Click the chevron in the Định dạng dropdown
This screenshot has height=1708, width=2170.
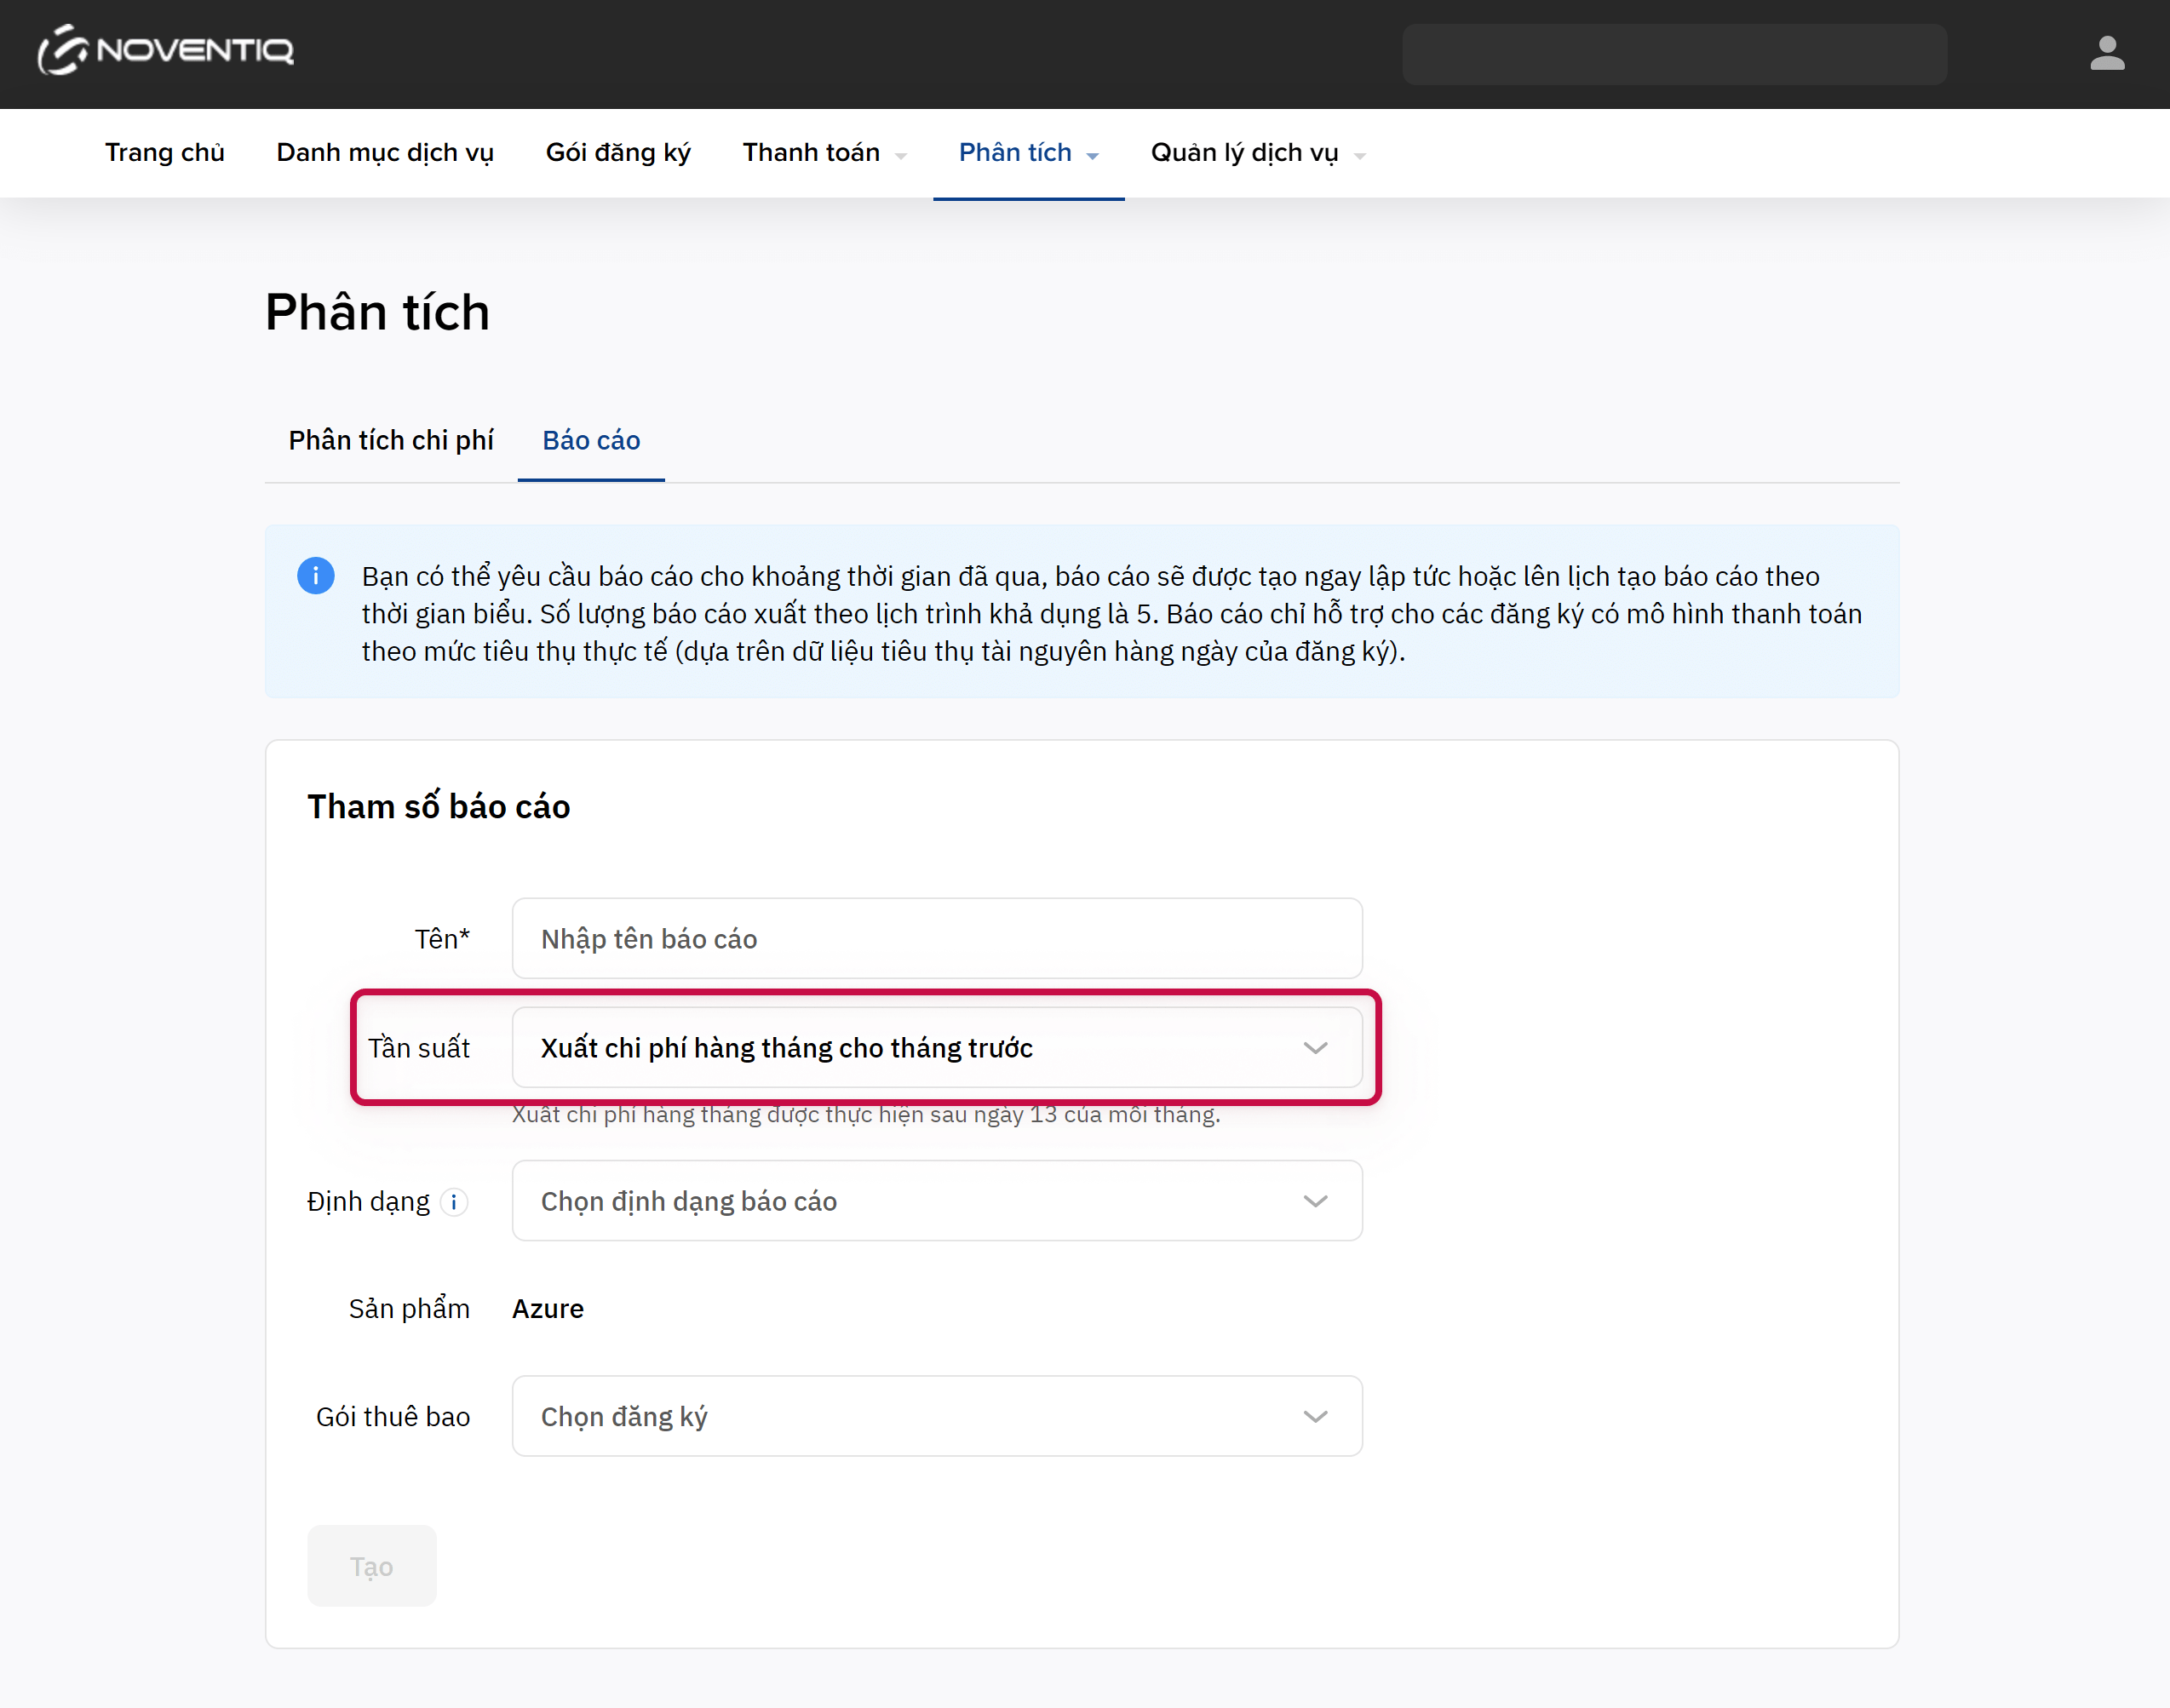coord(1315,1201)
